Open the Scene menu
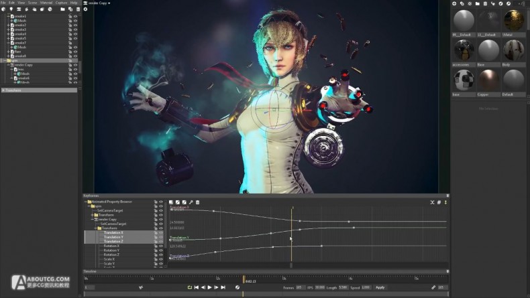Screen dimensions: 530x298 click(32, 3)
